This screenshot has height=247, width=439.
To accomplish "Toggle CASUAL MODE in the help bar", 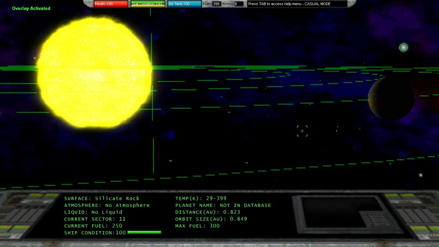I will [317, 4].
